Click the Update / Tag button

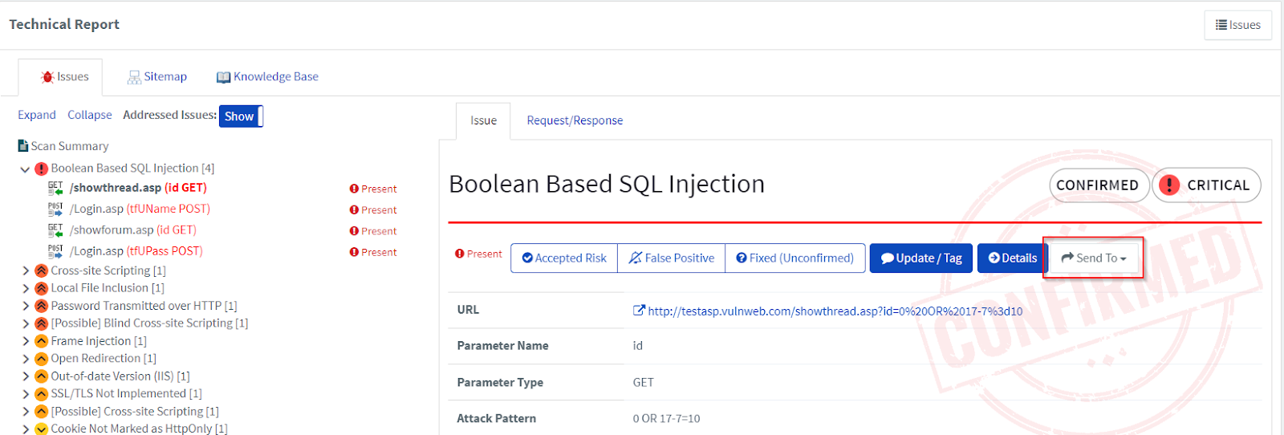pyautogui.click(x=921, y=258)
